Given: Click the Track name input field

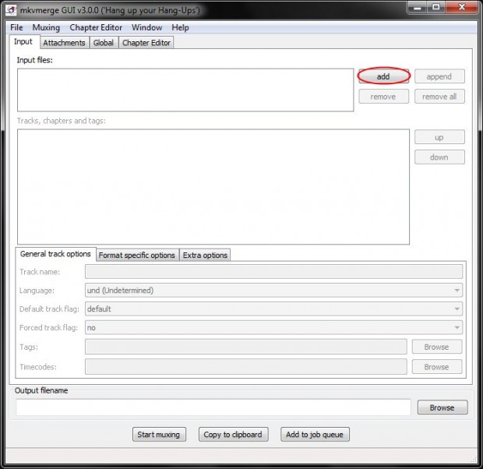Looking at the screenshot, I should tap(274, 271).
